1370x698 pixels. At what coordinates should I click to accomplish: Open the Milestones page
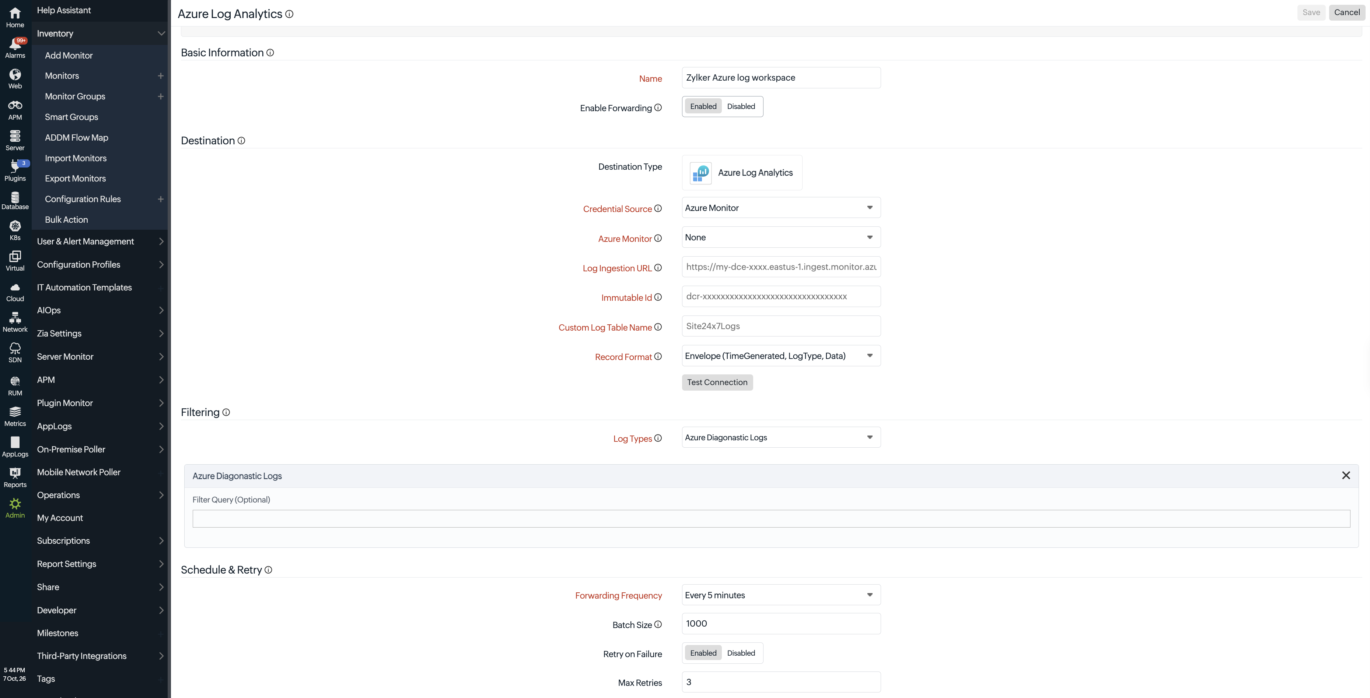pyautogui.click(x=57, y=633)
